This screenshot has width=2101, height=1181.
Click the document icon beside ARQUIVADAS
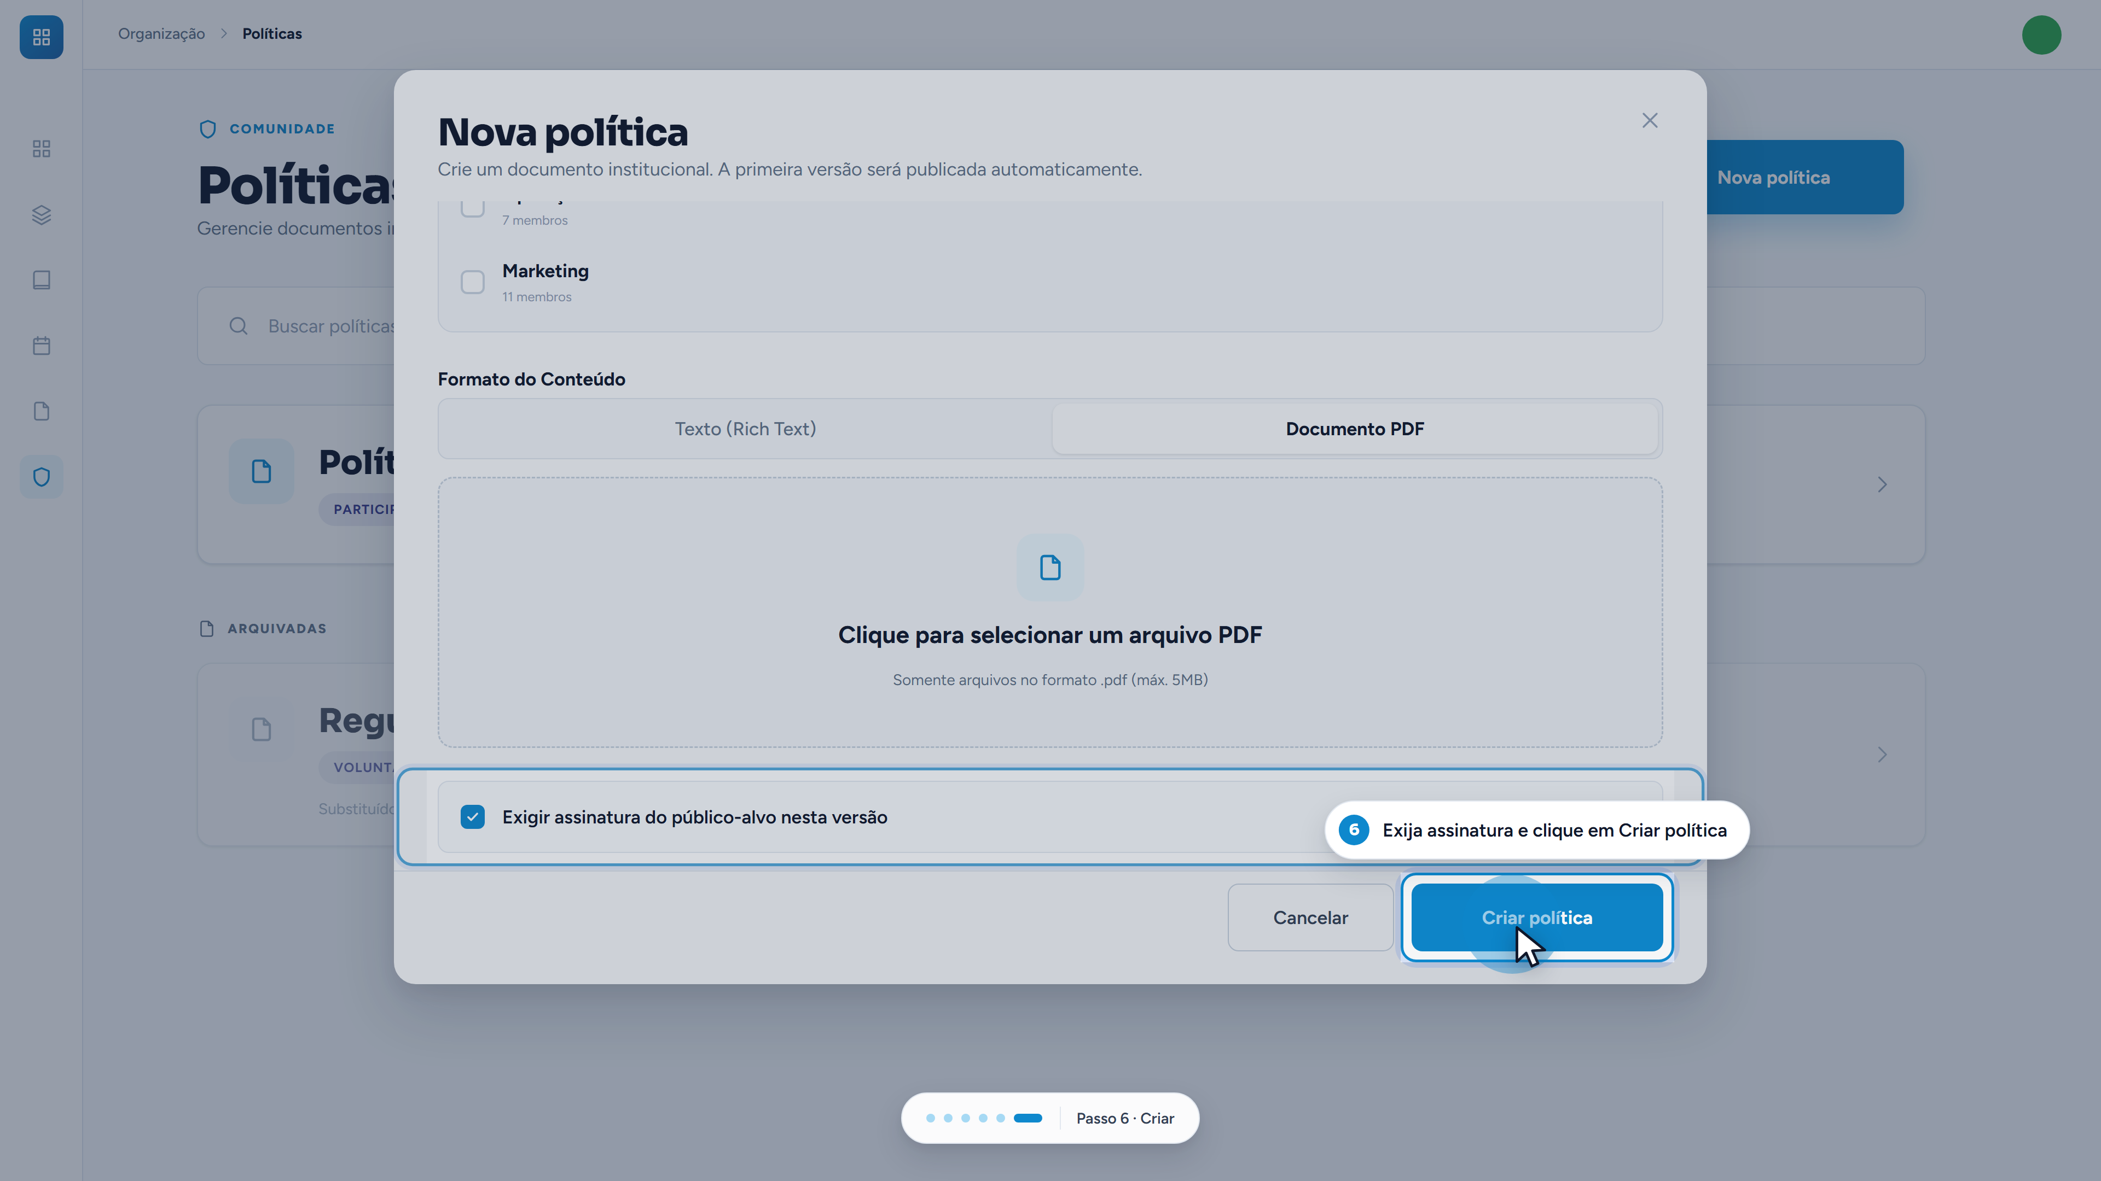click(x=206, y=628)
